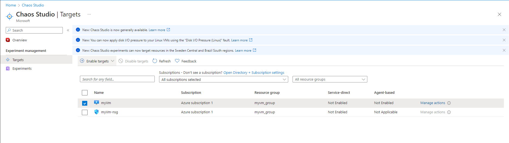Collapse the sidebar with double-chevron icon
Screen dimensions: 509x143
point(68,30)
